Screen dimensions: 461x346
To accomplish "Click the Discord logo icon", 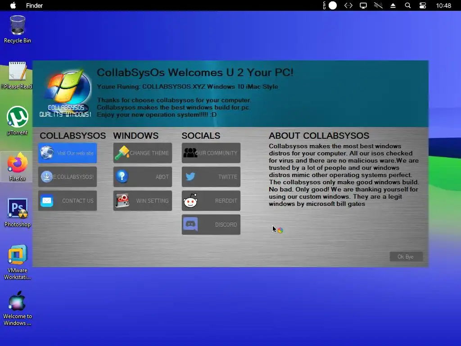I will coord(190,224).
